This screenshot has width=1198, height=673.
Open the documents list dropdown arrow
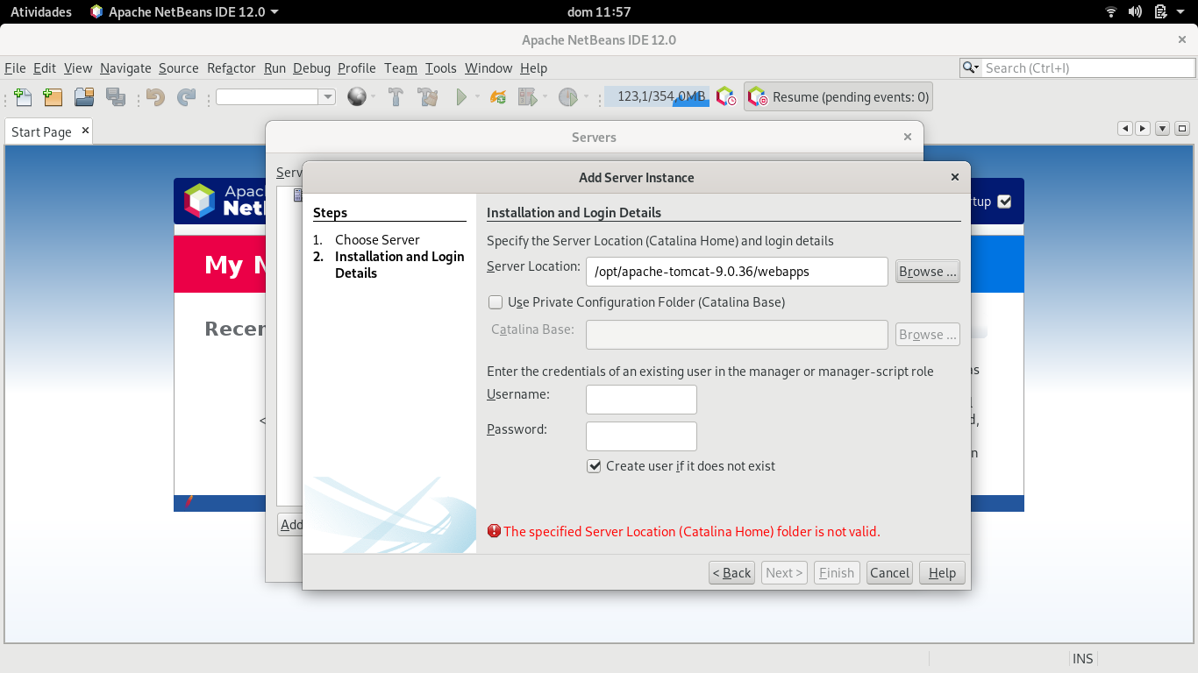coord(1163,128)
